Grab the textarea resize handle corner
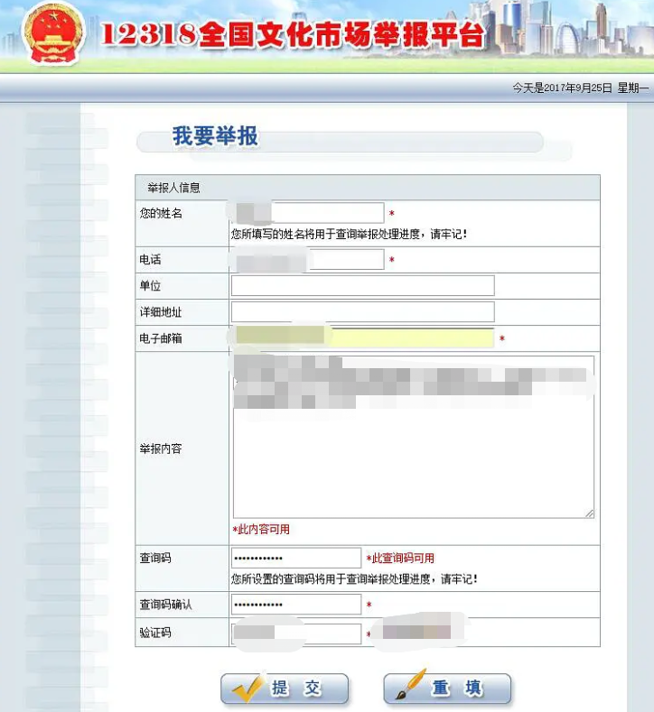 [x=590, y=513]
